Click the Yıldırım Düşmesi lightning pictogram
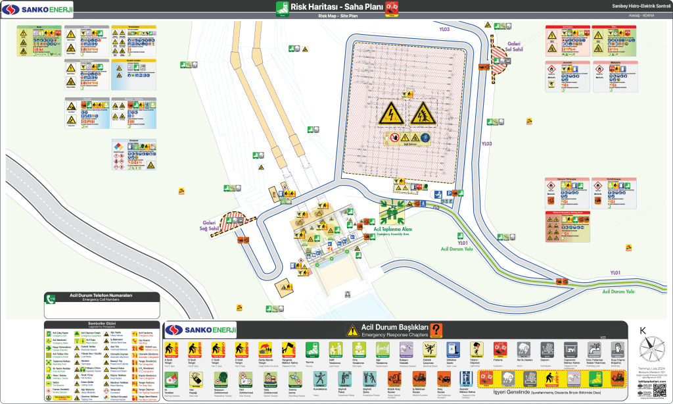The height and width of the screenshot is (404, 673). click(x=476, y=349)
